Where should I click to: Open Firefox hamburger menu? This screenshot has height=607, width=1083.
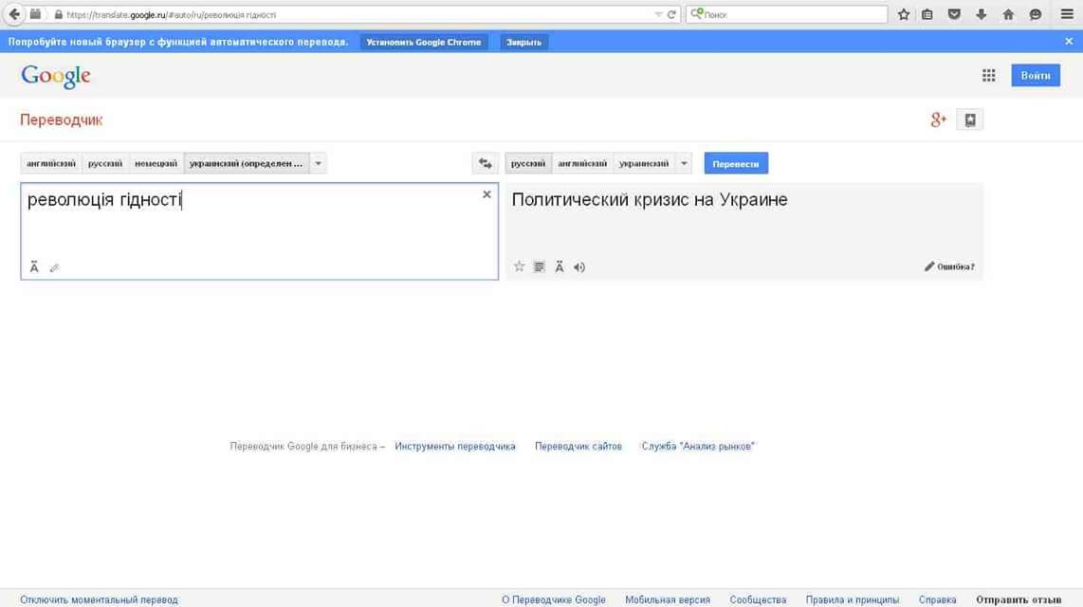[1067, 14]
